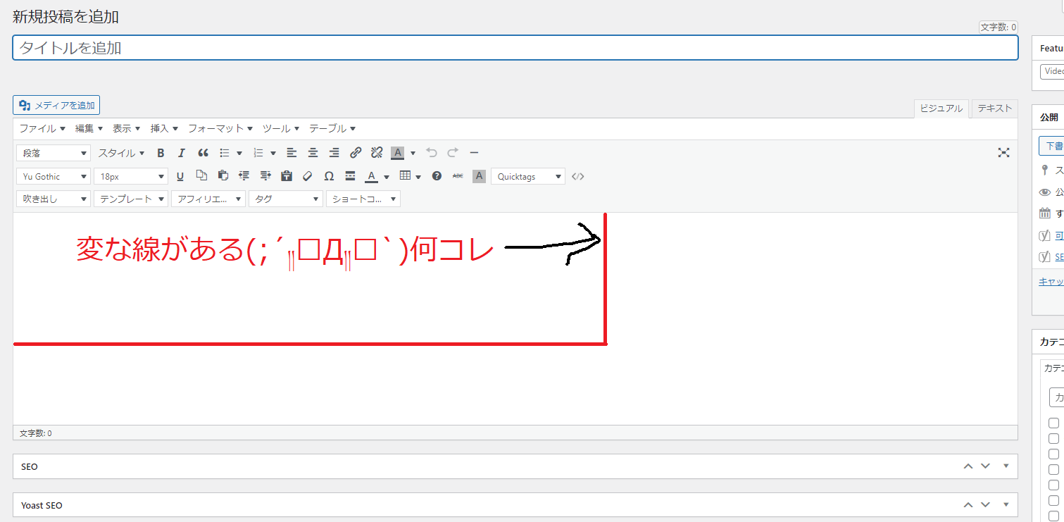Click the undo arrow
The height and width of the screenshot is (522, 1064).
[432, 153]
